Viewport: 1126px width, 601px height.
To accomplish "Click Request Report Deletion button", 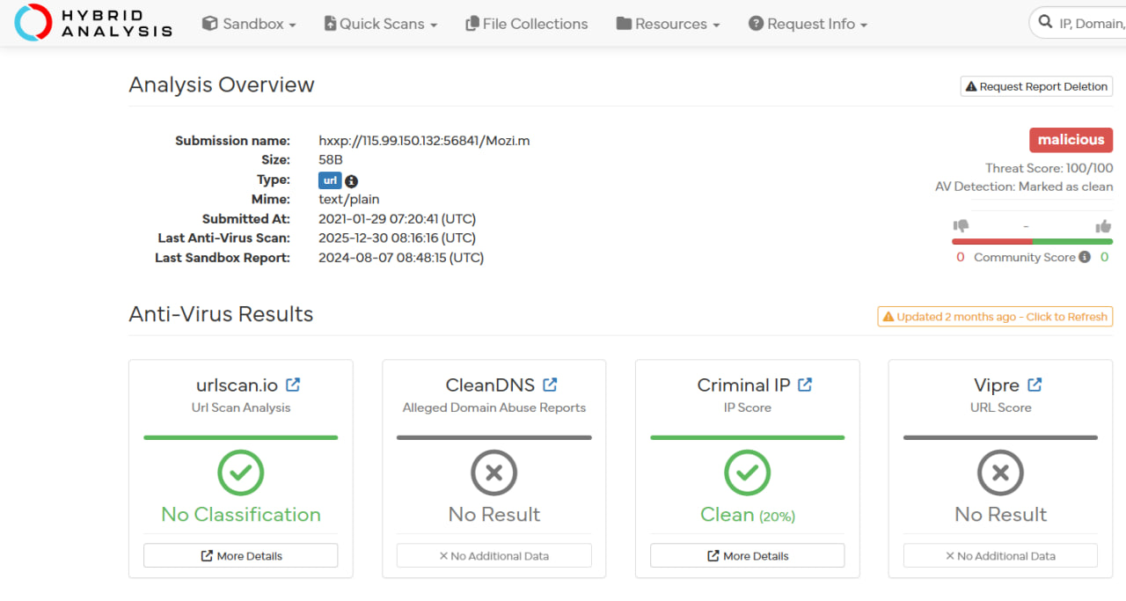I will [x=1036, y=86].
